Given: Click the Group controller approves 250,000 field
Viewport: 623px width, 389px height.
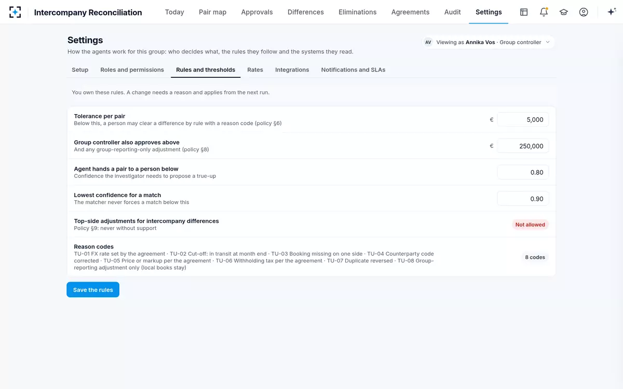Looking at the screenshot, I should click(523, 146).
